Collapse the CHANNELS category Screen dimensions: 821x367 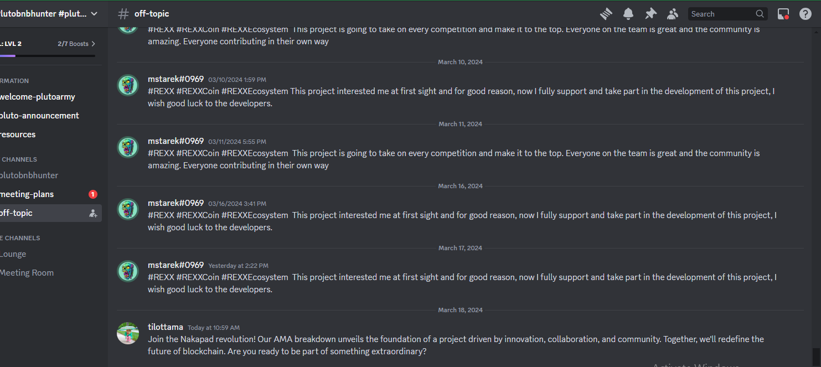(x=19, y=159)
